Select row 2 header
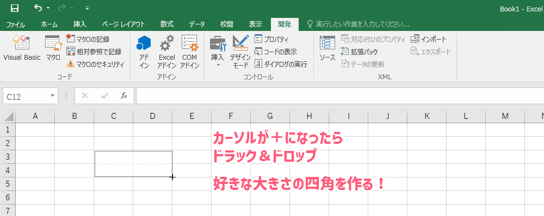 click(8, 143)
